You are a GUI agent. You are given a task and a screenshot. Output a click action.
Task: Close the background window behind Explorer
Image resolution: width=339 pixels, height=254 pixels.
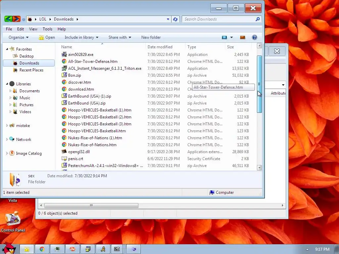pyautogui.click(x=277, y=51)
